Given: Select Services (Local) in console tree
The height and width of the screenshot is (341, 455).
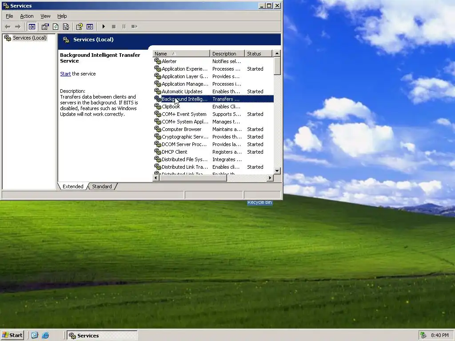Looking at the screenshot, I should pyautogui.click(x=29, y=38).
